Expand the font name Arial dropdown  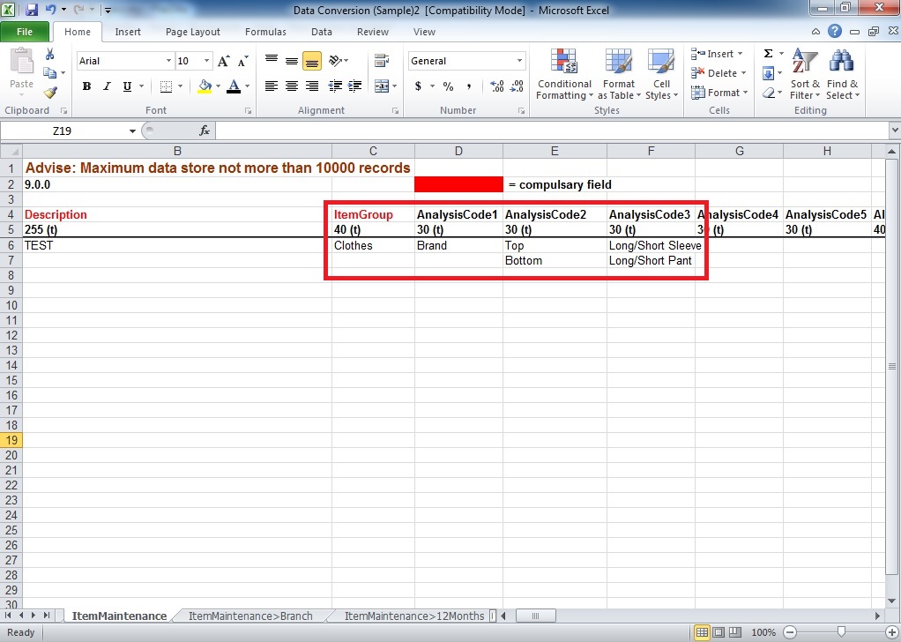[168, 61]
